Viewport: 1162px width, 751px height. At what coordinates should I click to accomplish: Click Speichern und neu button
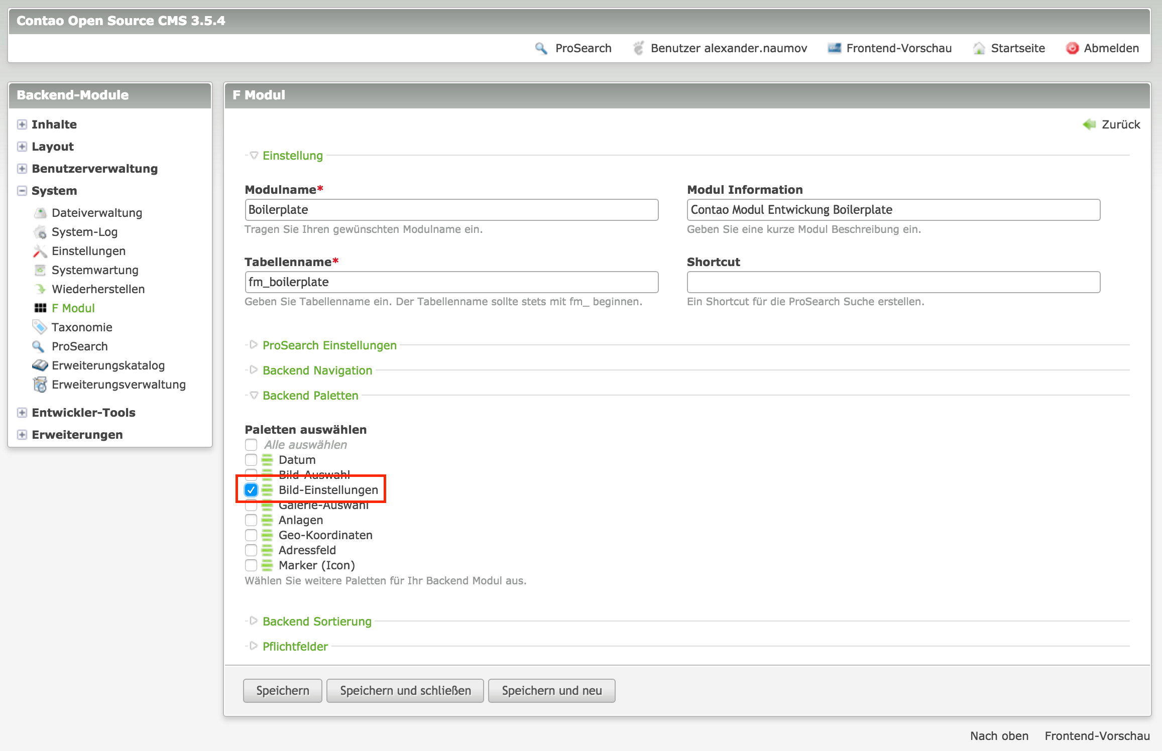coord(552,691)
